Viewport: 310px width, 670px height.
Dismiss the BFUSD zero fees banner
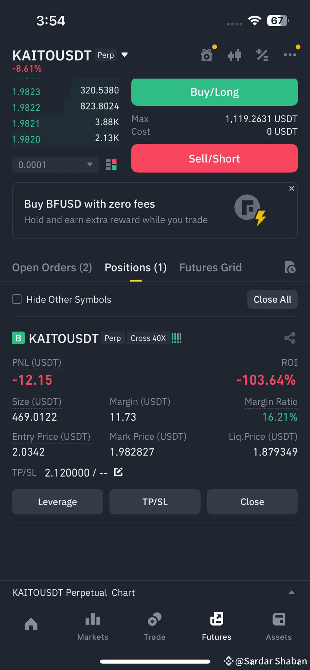coord(292,188)
